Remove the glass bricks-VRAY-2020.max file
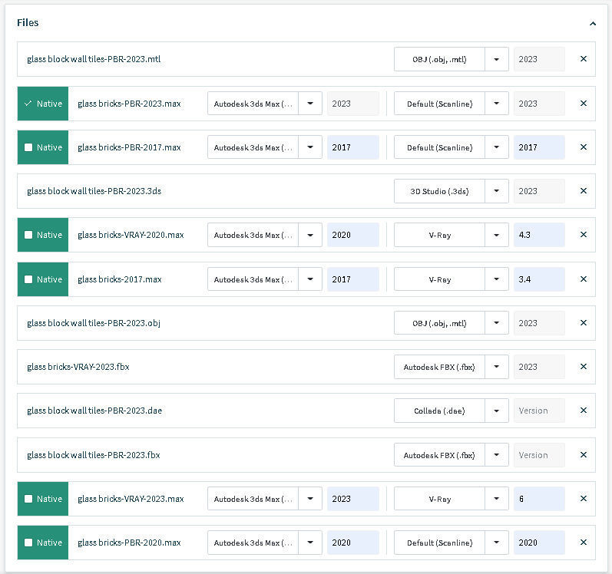The width and height of the screenshot is (612, 574). (x=583, y=235)
